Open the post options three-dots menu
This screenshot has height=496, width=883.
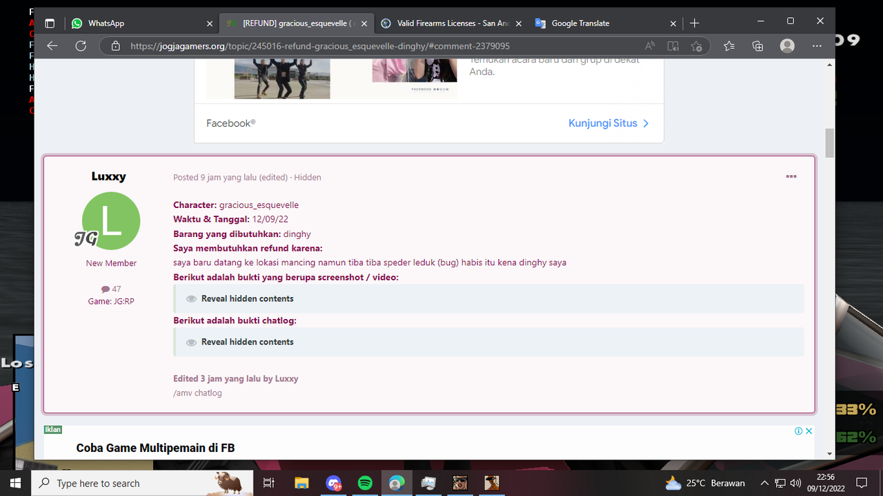pyautogui.click(x=791, y=177)
